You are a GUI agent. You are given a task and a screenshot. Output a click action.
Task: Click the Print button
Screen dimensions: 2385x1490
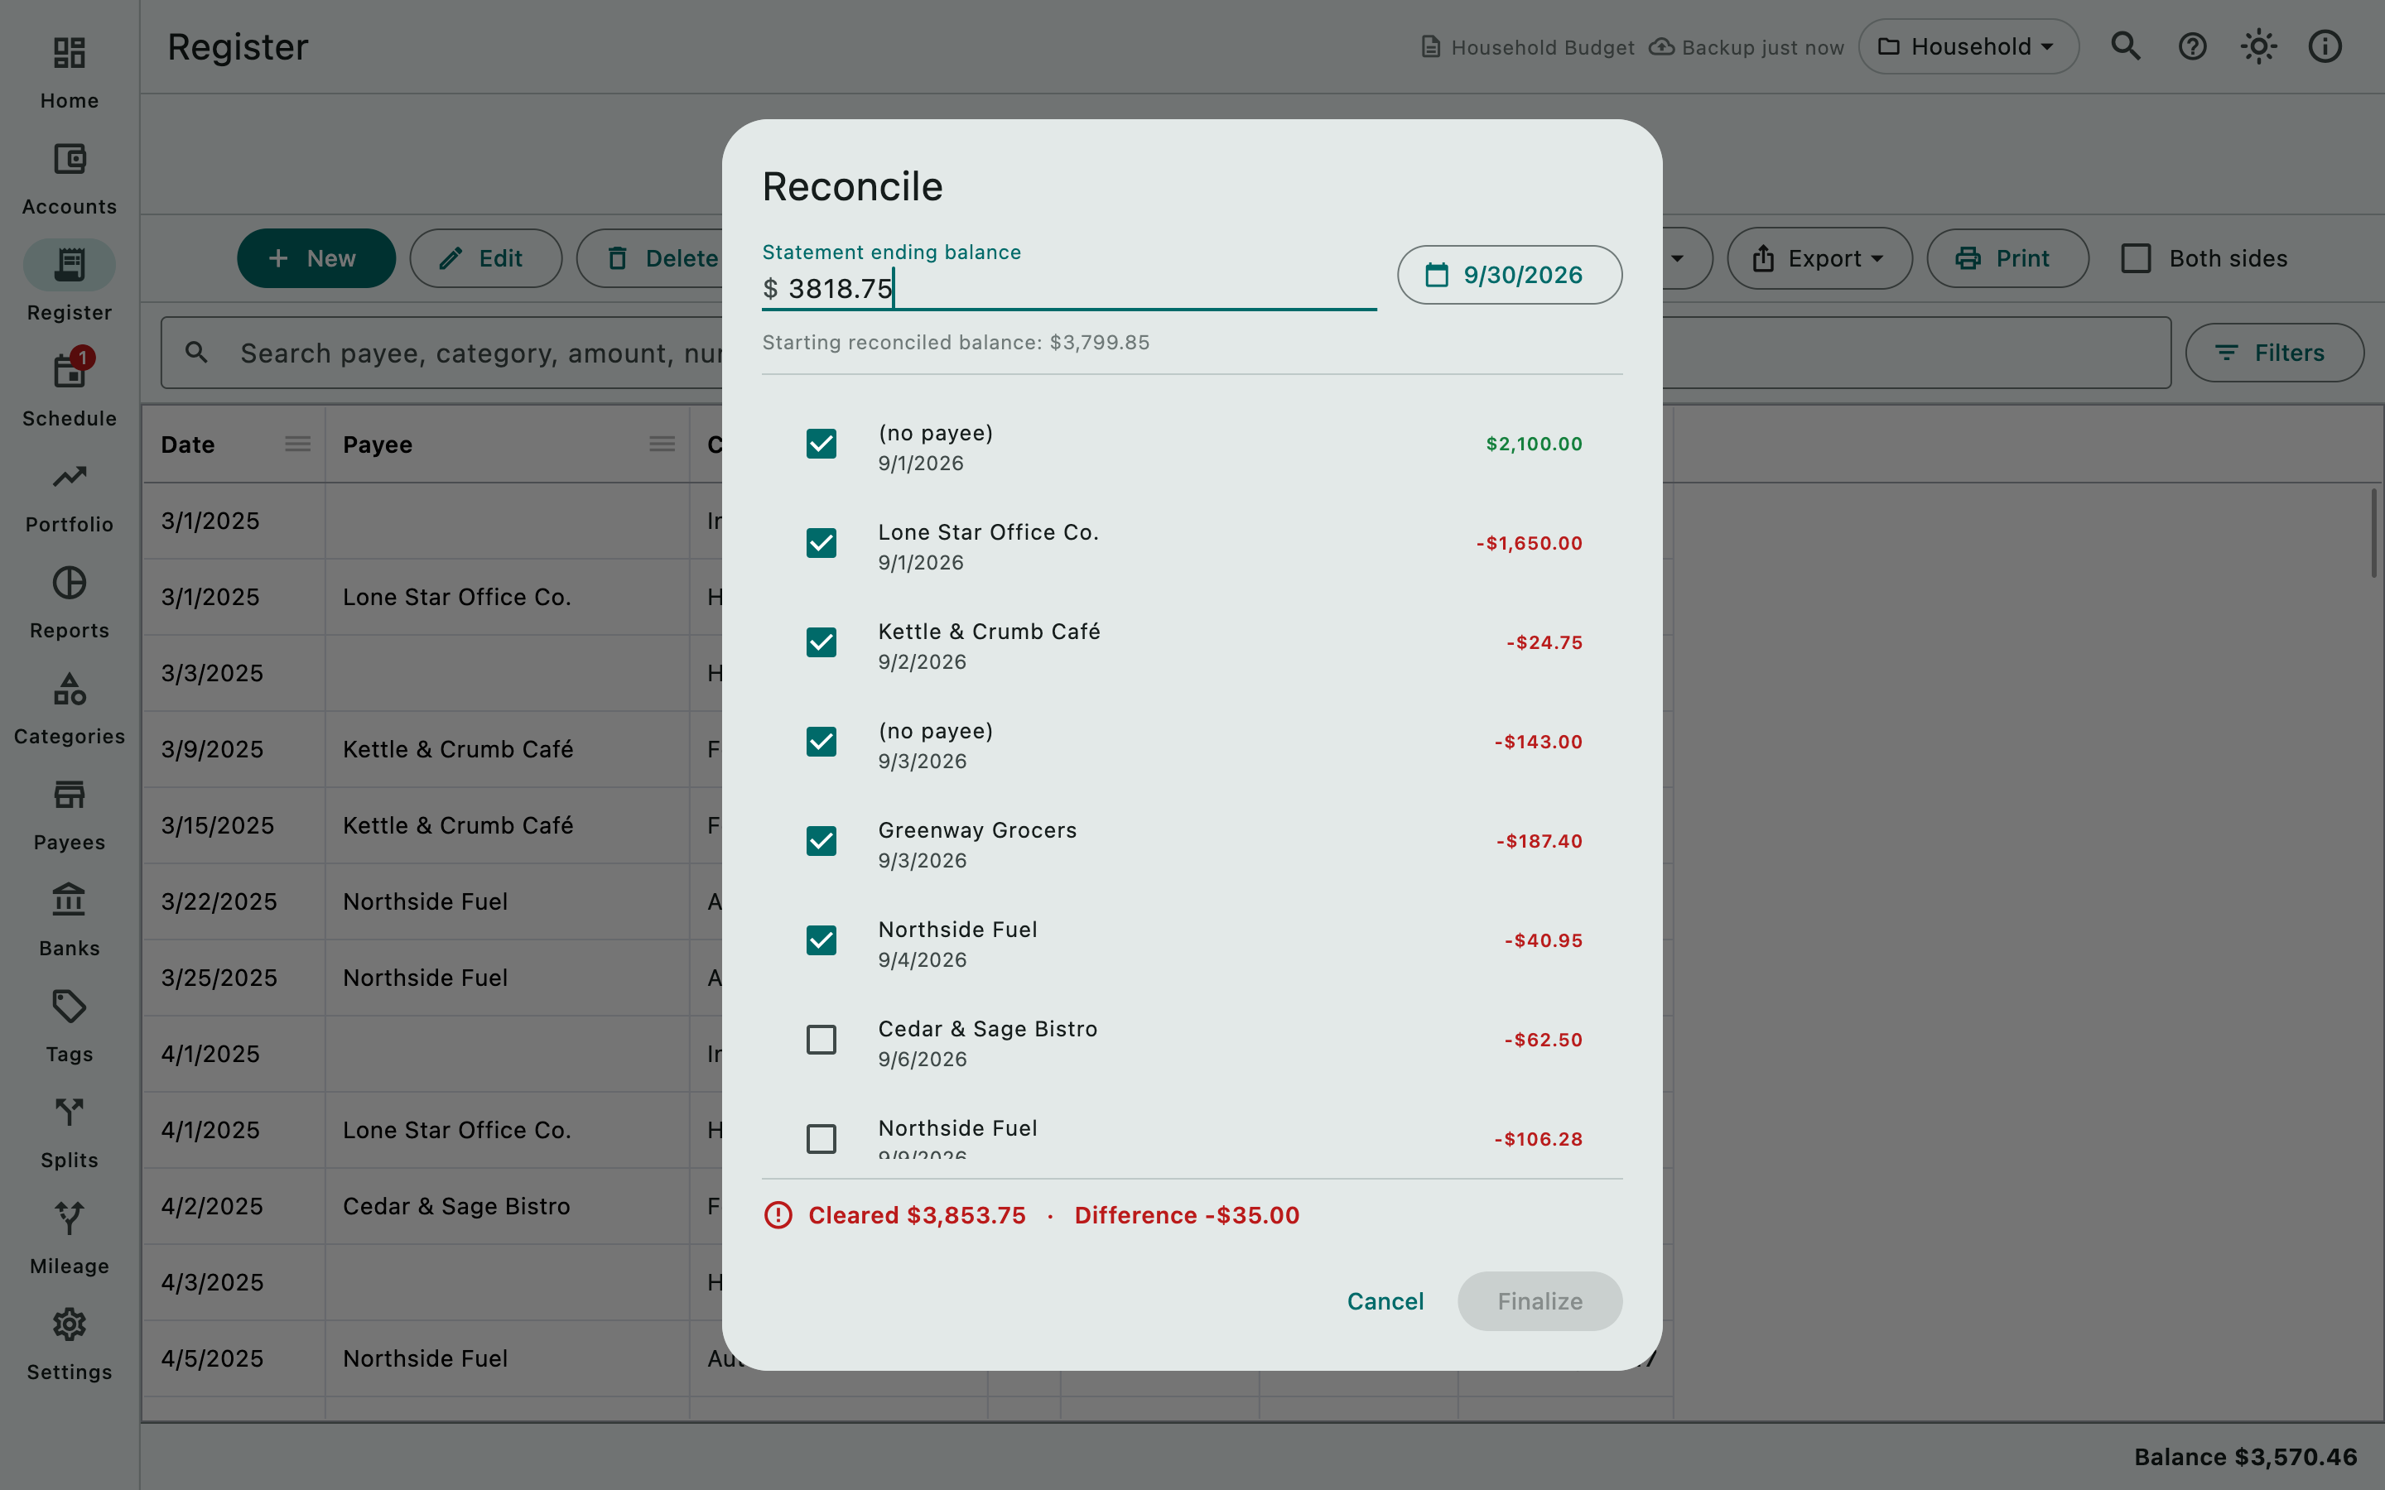2007,258
